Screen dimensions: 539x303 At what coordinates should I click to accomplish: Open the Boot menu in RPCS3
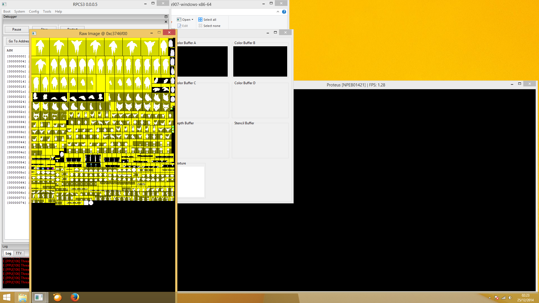click(x=7, y=12)
